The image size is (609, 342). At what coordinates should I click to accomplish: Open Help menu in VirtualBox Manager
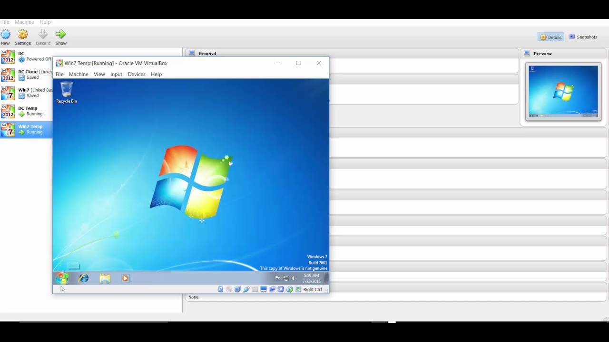[x=45, y=22]
